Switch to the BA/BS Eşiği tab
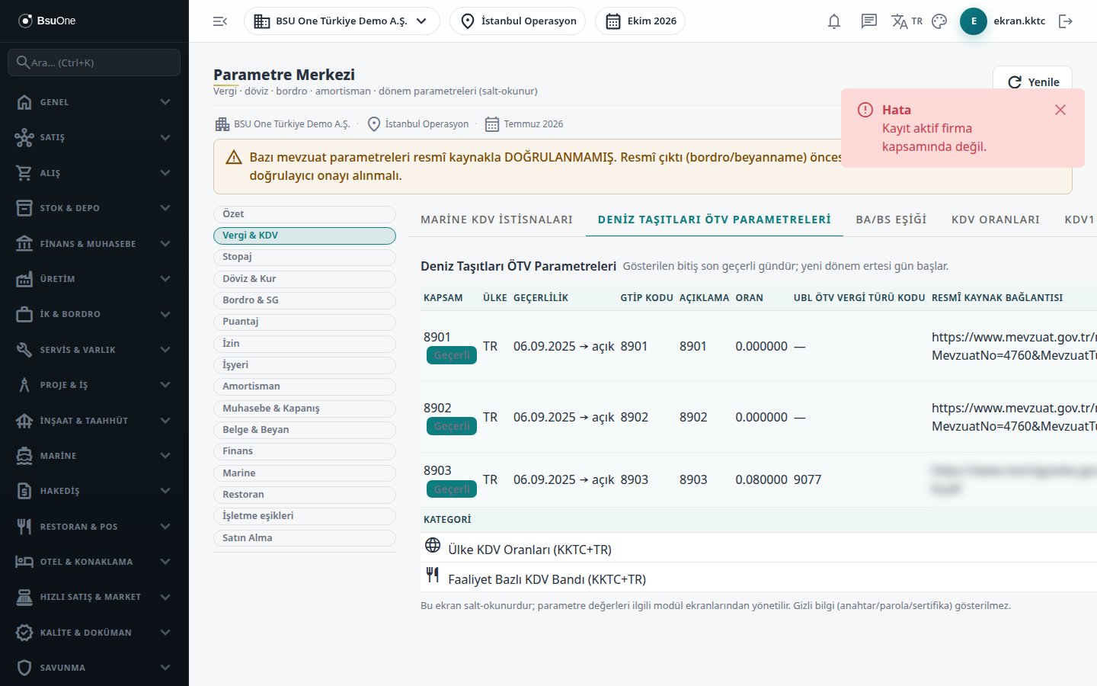The width and height of the screenshot is (1097, 686). tap(891, 220)
